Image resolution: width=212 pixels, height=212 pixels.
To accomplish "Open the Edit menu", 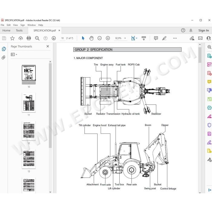I will (8, 25).
